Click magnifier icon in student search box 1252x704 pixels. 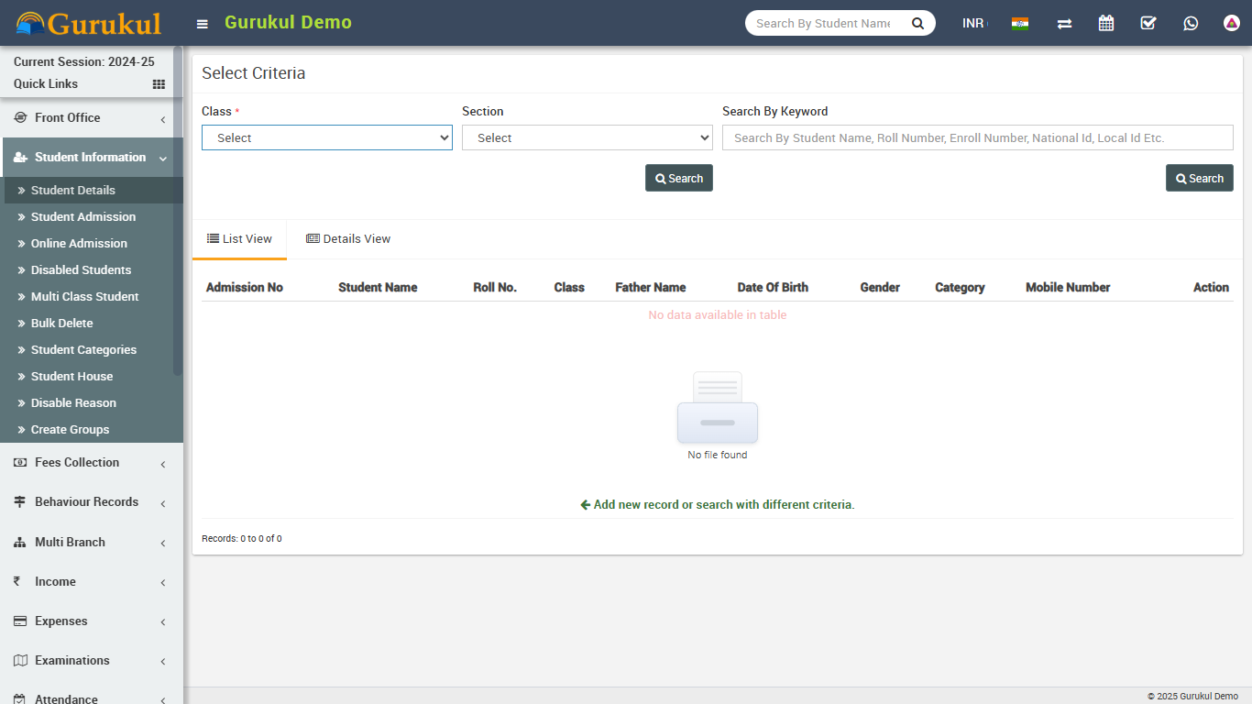coord(917,24)
